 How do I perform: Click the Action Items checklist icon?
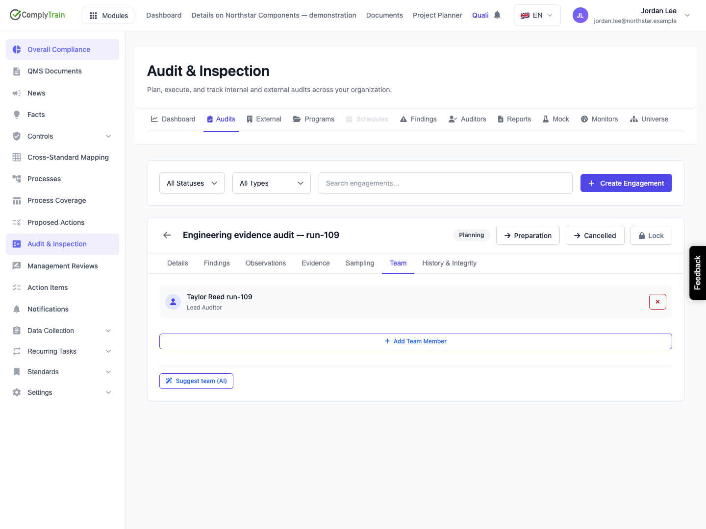(x=17, y=288)
